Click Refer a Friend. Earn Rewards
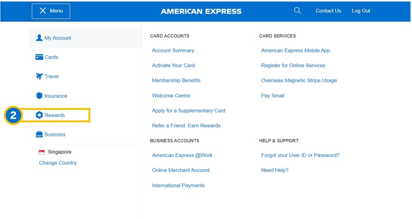The height and width of the screenshot is (219, 412). pos(186,125)
